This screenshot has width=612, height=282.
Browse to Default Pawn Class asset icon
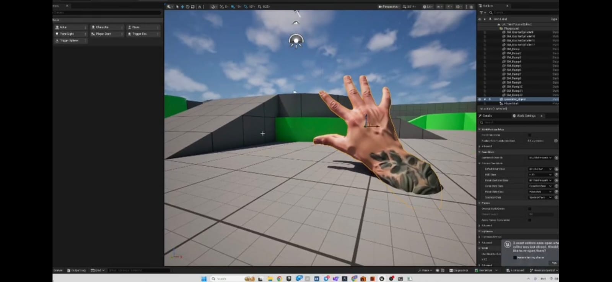556,169
